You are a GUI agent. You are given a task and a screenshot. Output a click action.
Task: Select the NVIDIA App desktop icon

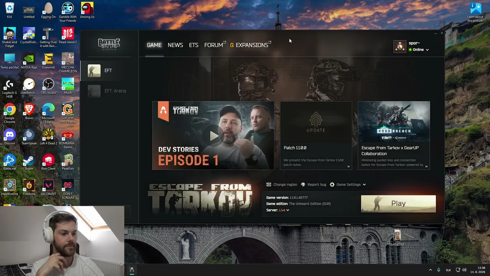click(29, 61)
